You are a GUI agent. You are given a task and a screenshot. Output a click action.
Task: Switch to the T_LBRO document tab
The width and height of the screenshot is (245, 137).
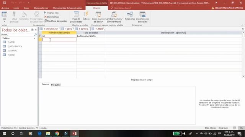coord(67,29)
